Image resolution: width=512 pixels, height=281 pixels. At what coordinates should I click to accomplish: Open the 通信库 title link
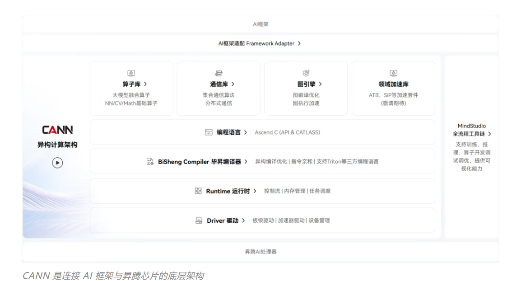[219, 84]
